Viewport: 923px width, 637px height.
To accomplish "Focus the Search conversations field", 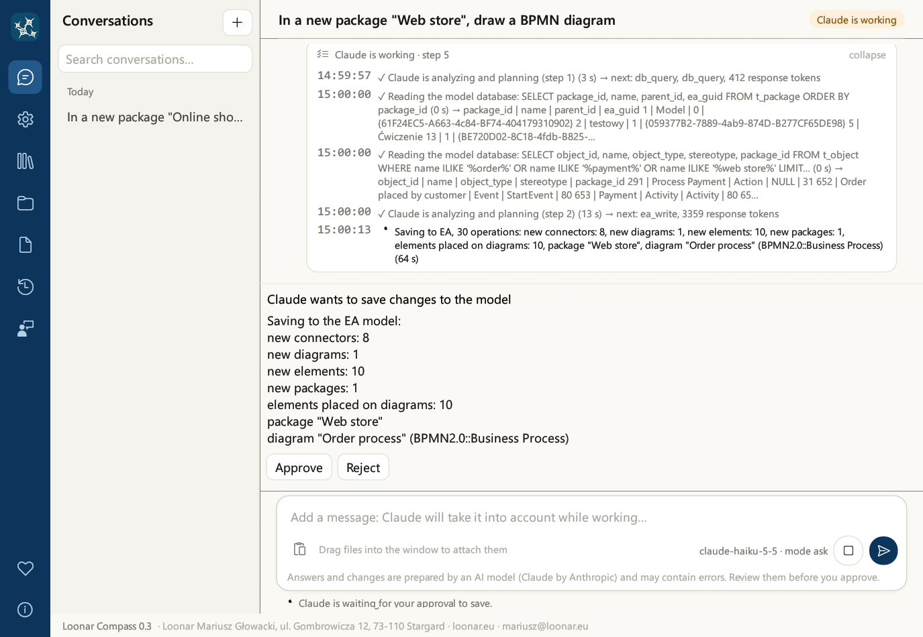I will click(155, 59).
